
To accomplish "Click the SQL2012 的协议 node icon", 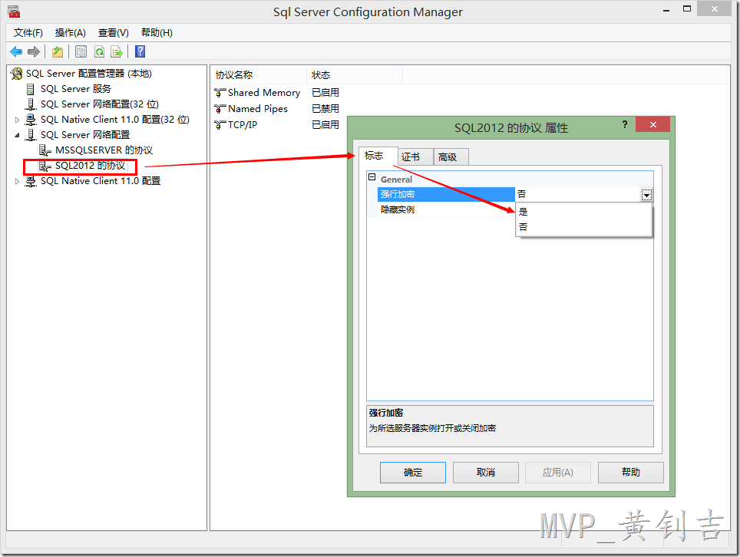I will coord(45,166).
